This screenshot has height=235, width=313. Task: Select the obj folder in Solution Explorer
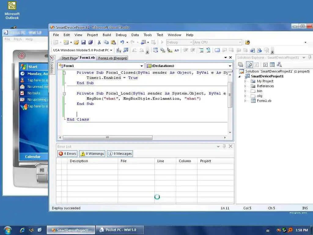pyautogui.click(x=260, y=96)
